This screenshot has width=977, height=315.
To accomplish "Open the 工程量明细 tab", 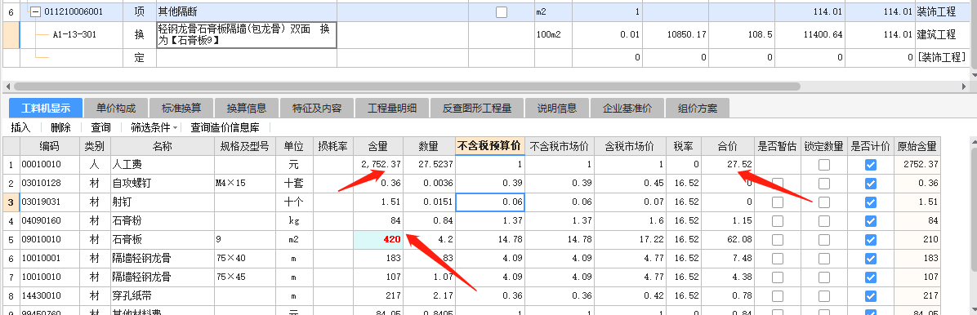I will tap(392, 108).
